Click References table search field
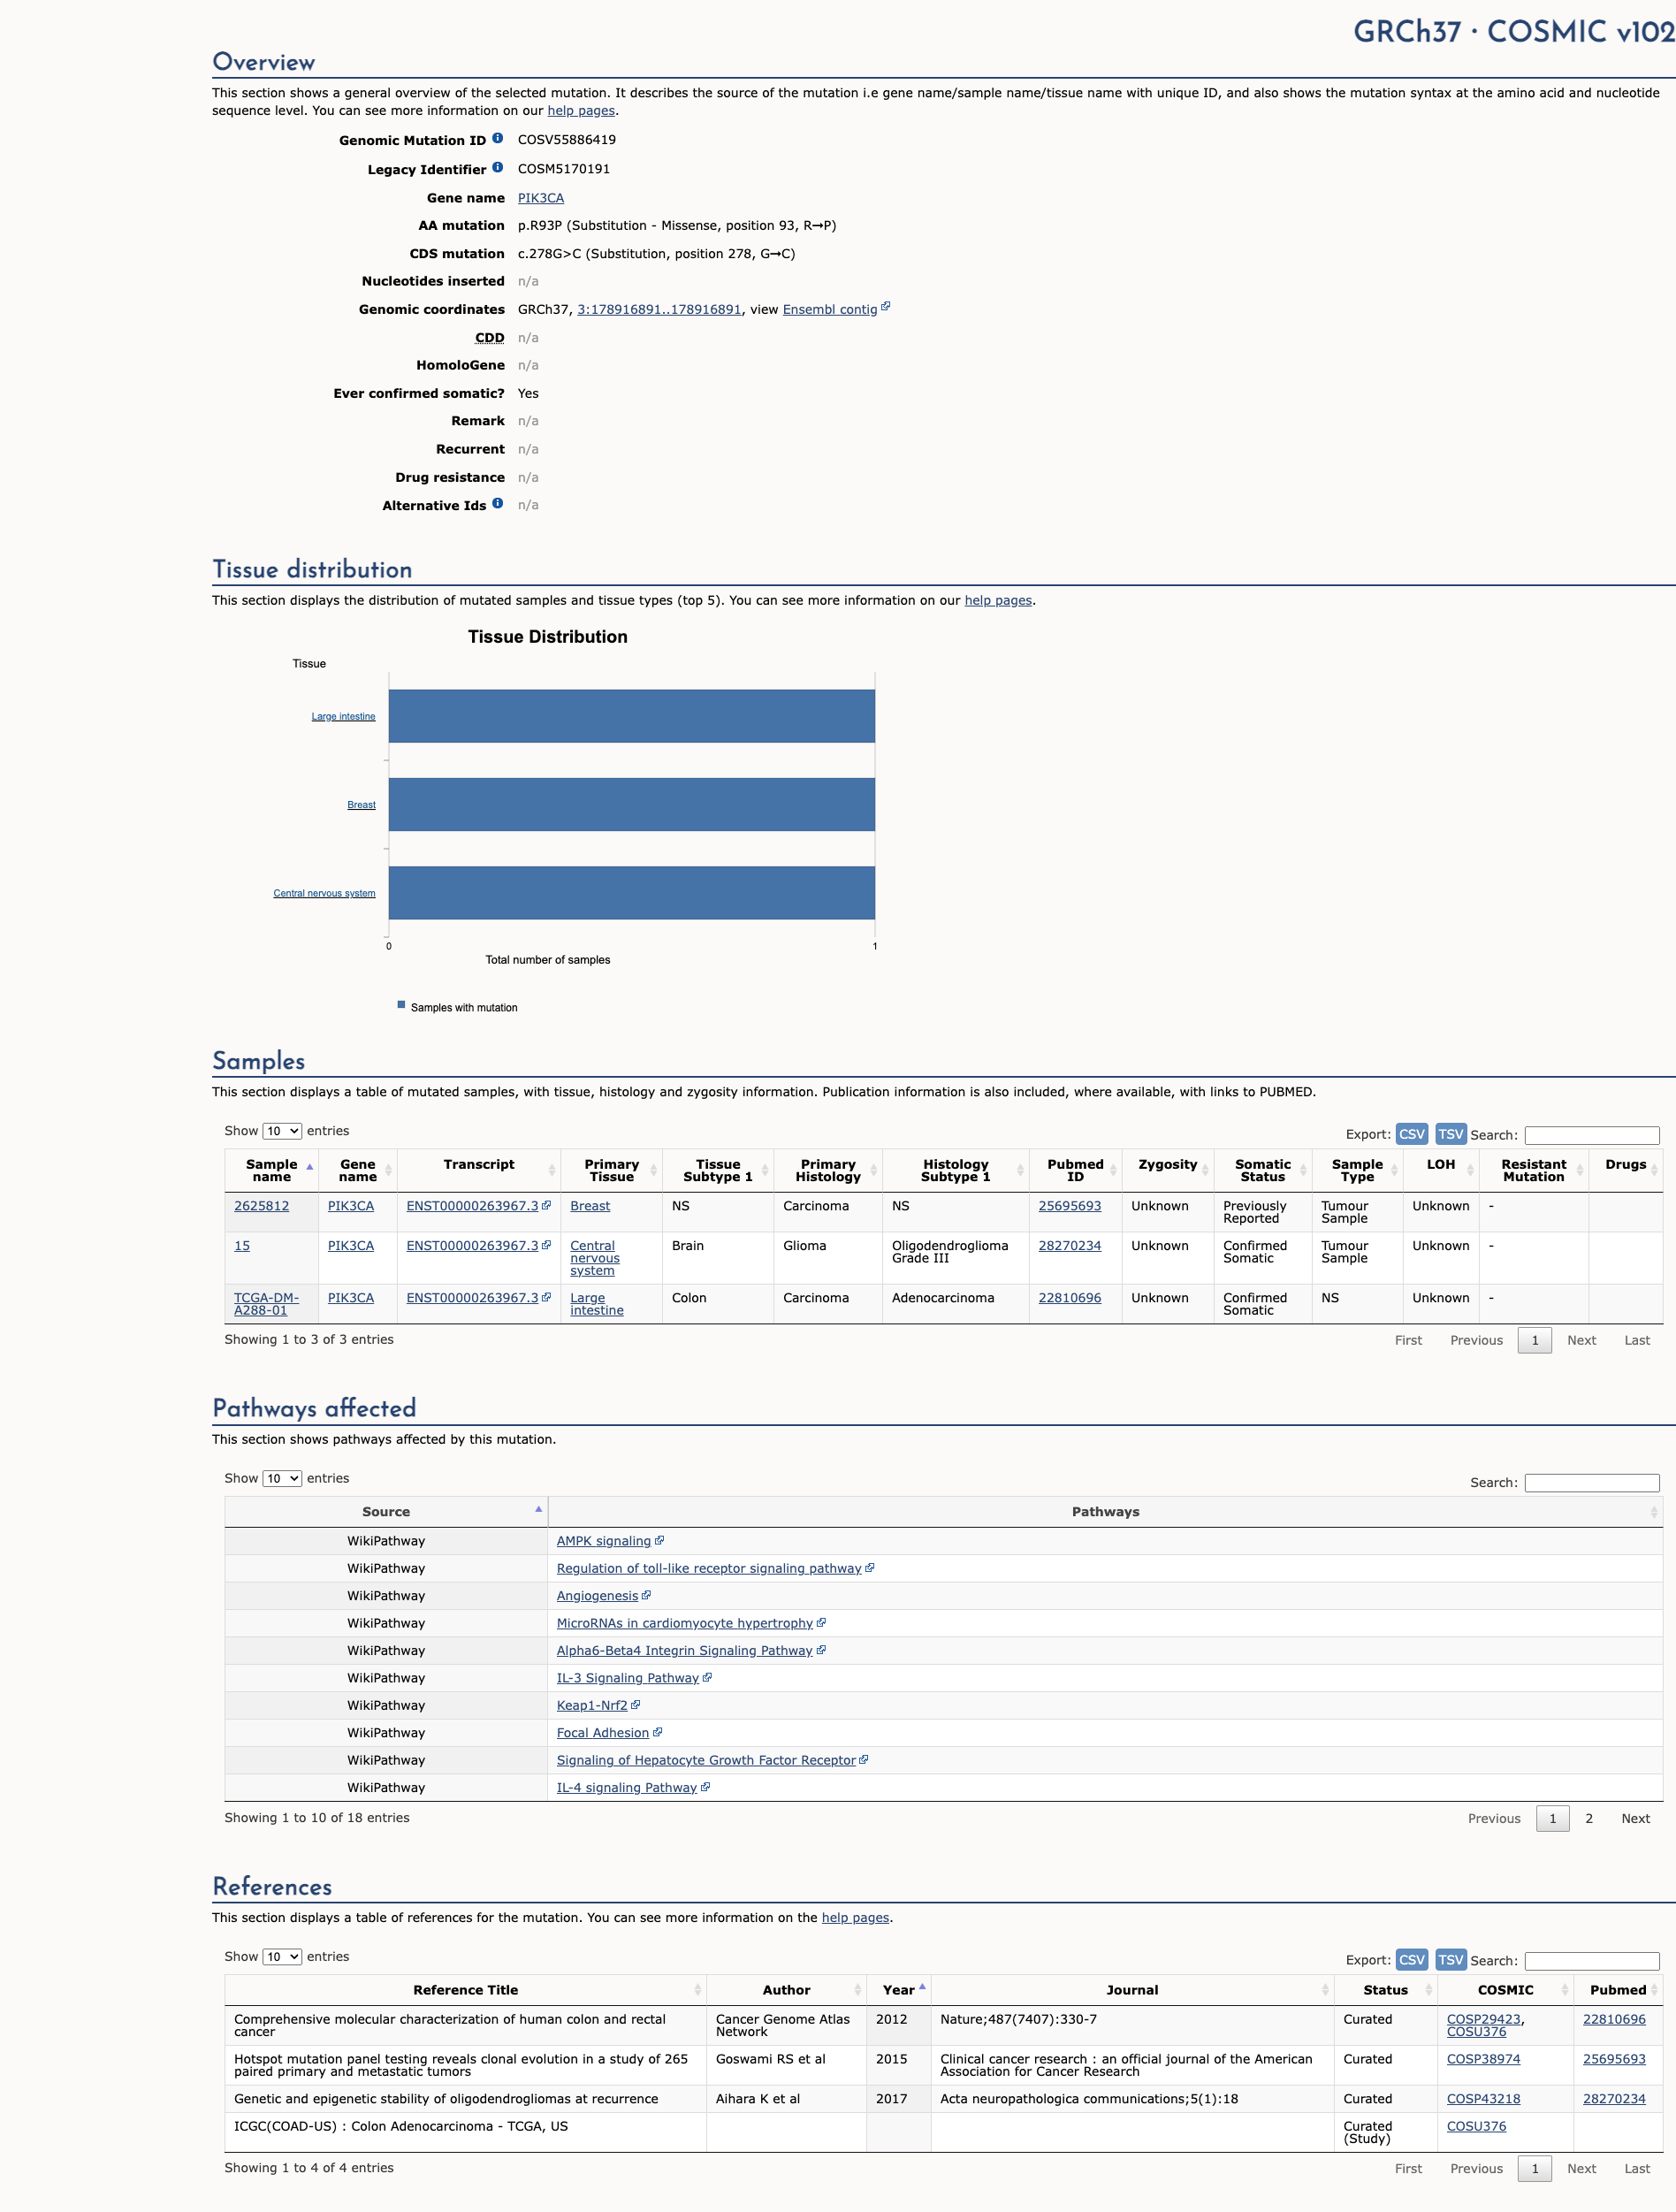 coord(1592,1961)
